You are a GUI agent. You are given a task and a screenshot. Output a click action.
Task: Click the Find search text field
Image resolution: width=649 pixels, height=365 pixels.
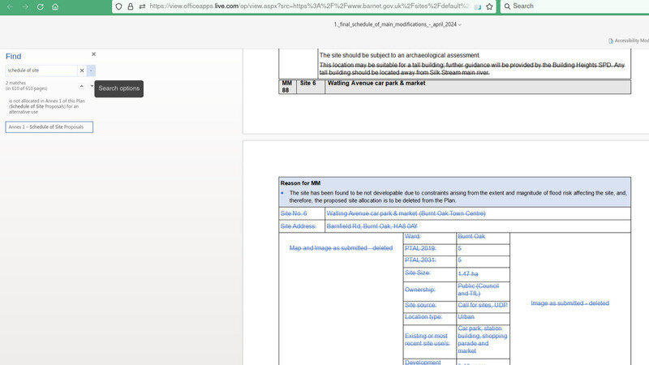[x=41, y=71]
